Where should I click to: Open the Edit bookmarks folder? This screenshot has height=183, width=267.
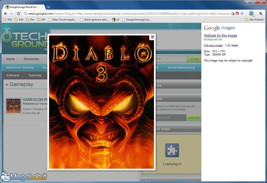click(19, 20)
